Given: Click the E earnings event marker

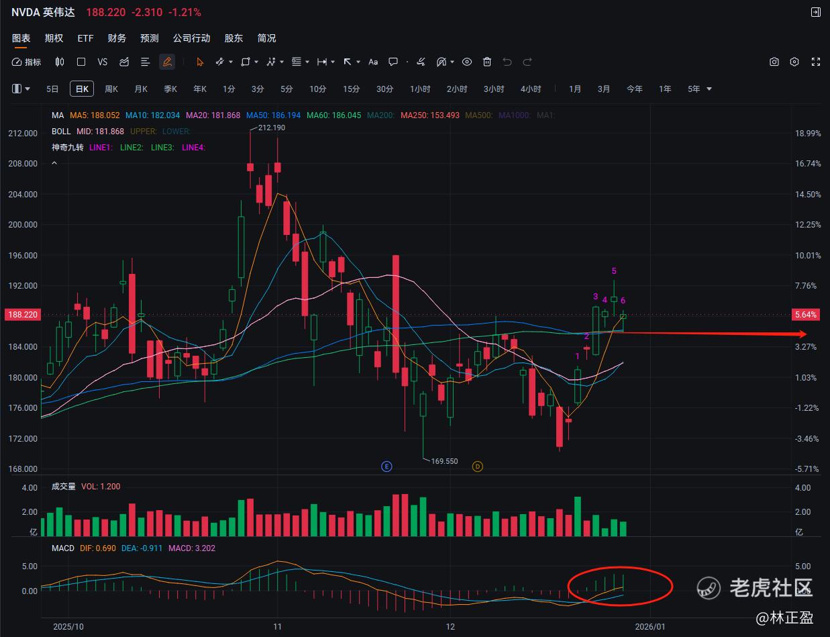Looking at the screenshot, I should [x=386, y=467].
